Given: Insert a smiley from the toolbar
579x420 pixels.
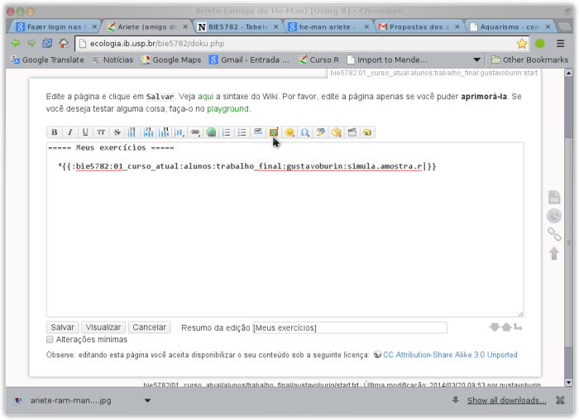Looking at the screenshot, I should click(289, 132).
